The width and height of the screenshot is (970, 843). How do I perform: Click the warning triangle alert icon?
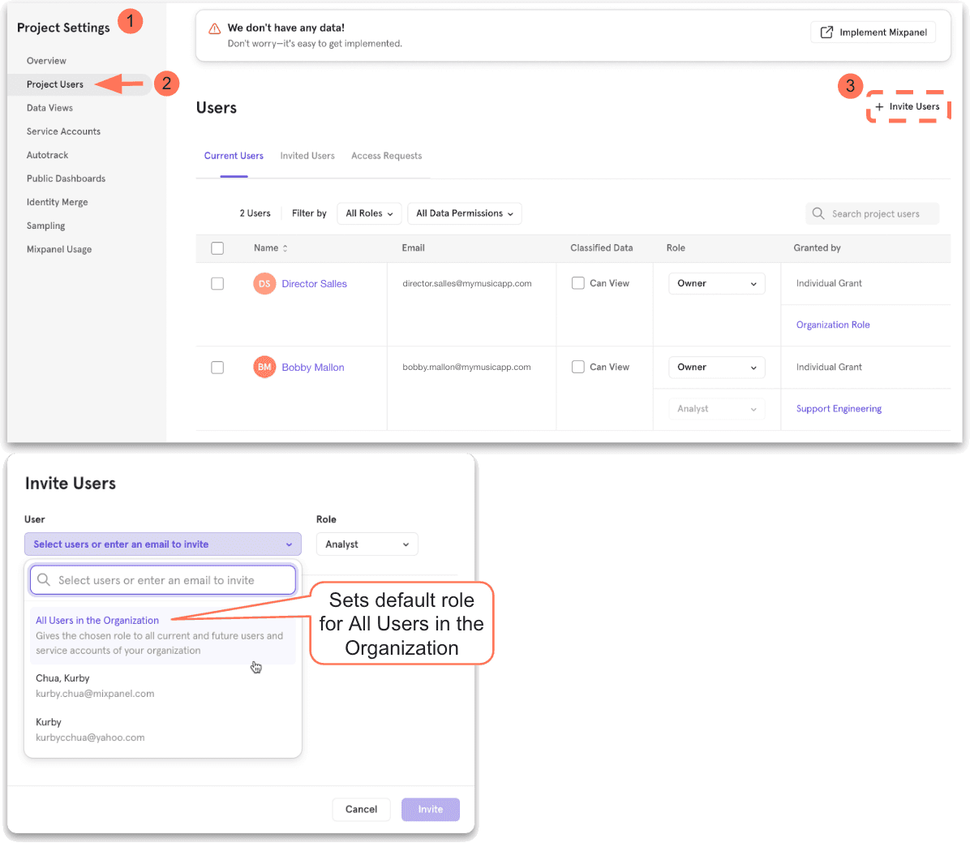(x=214, y=29)
